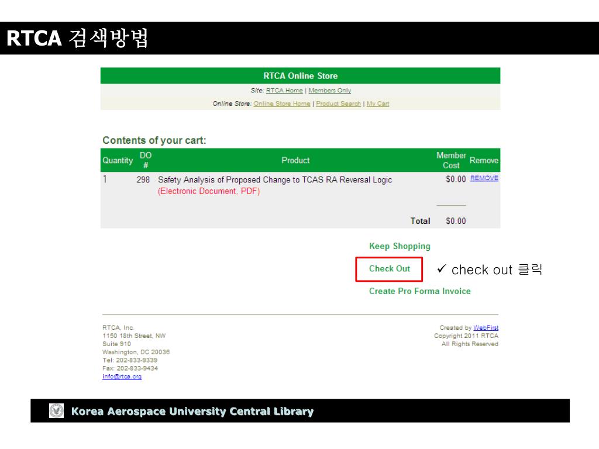599x449 pixels.
Task: Open Online Store Home link
Action: [282, 103]
